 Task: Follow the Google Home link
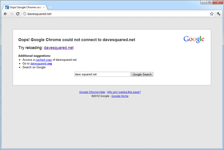[120, 96]
